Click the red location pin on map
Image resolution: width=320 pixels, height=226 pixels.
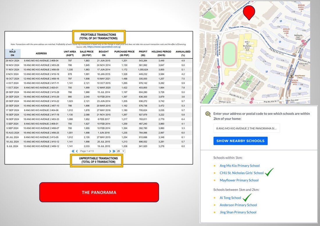pyautogui.click(x=249, y=13)
